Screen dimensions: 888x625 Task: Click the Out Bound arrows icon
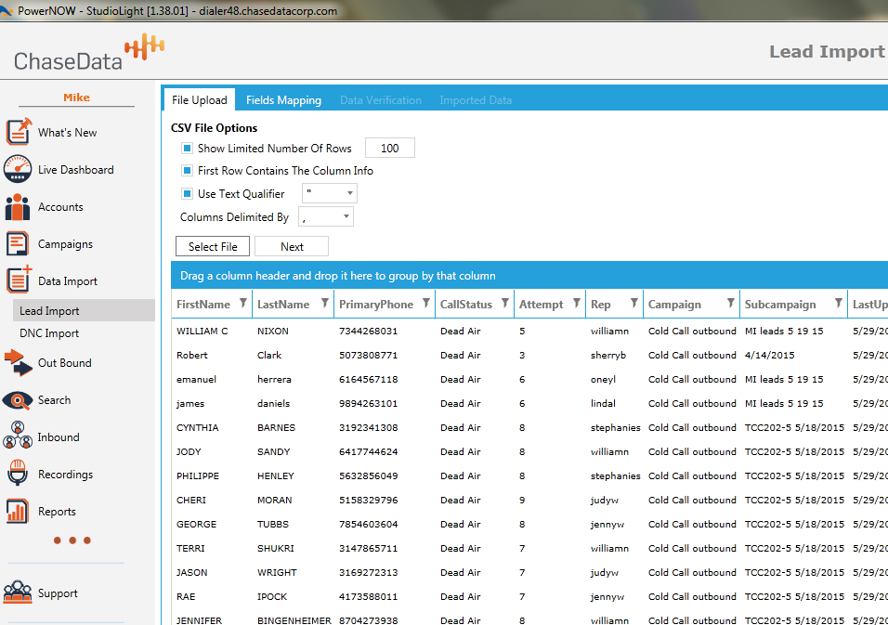point(19,363)
